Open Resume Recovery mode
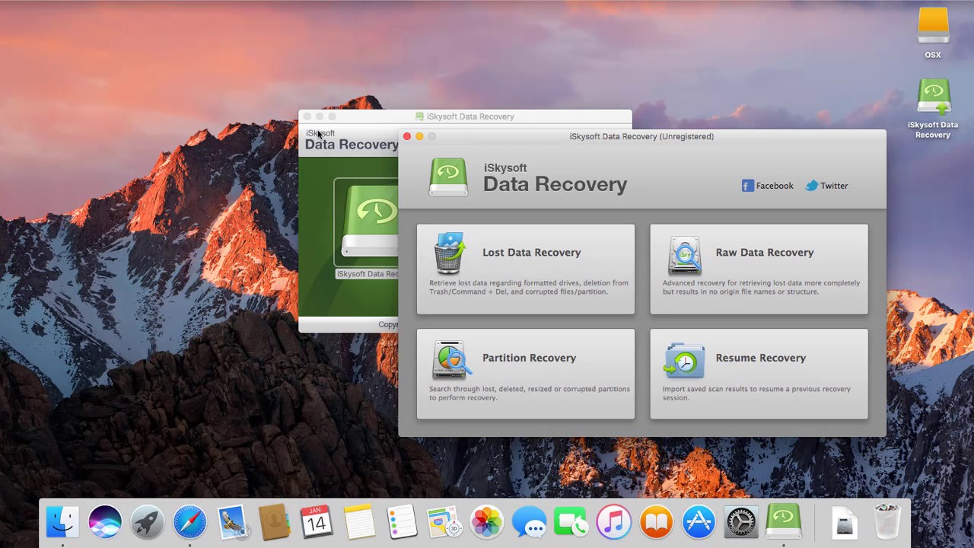 (x=759, y=374)
